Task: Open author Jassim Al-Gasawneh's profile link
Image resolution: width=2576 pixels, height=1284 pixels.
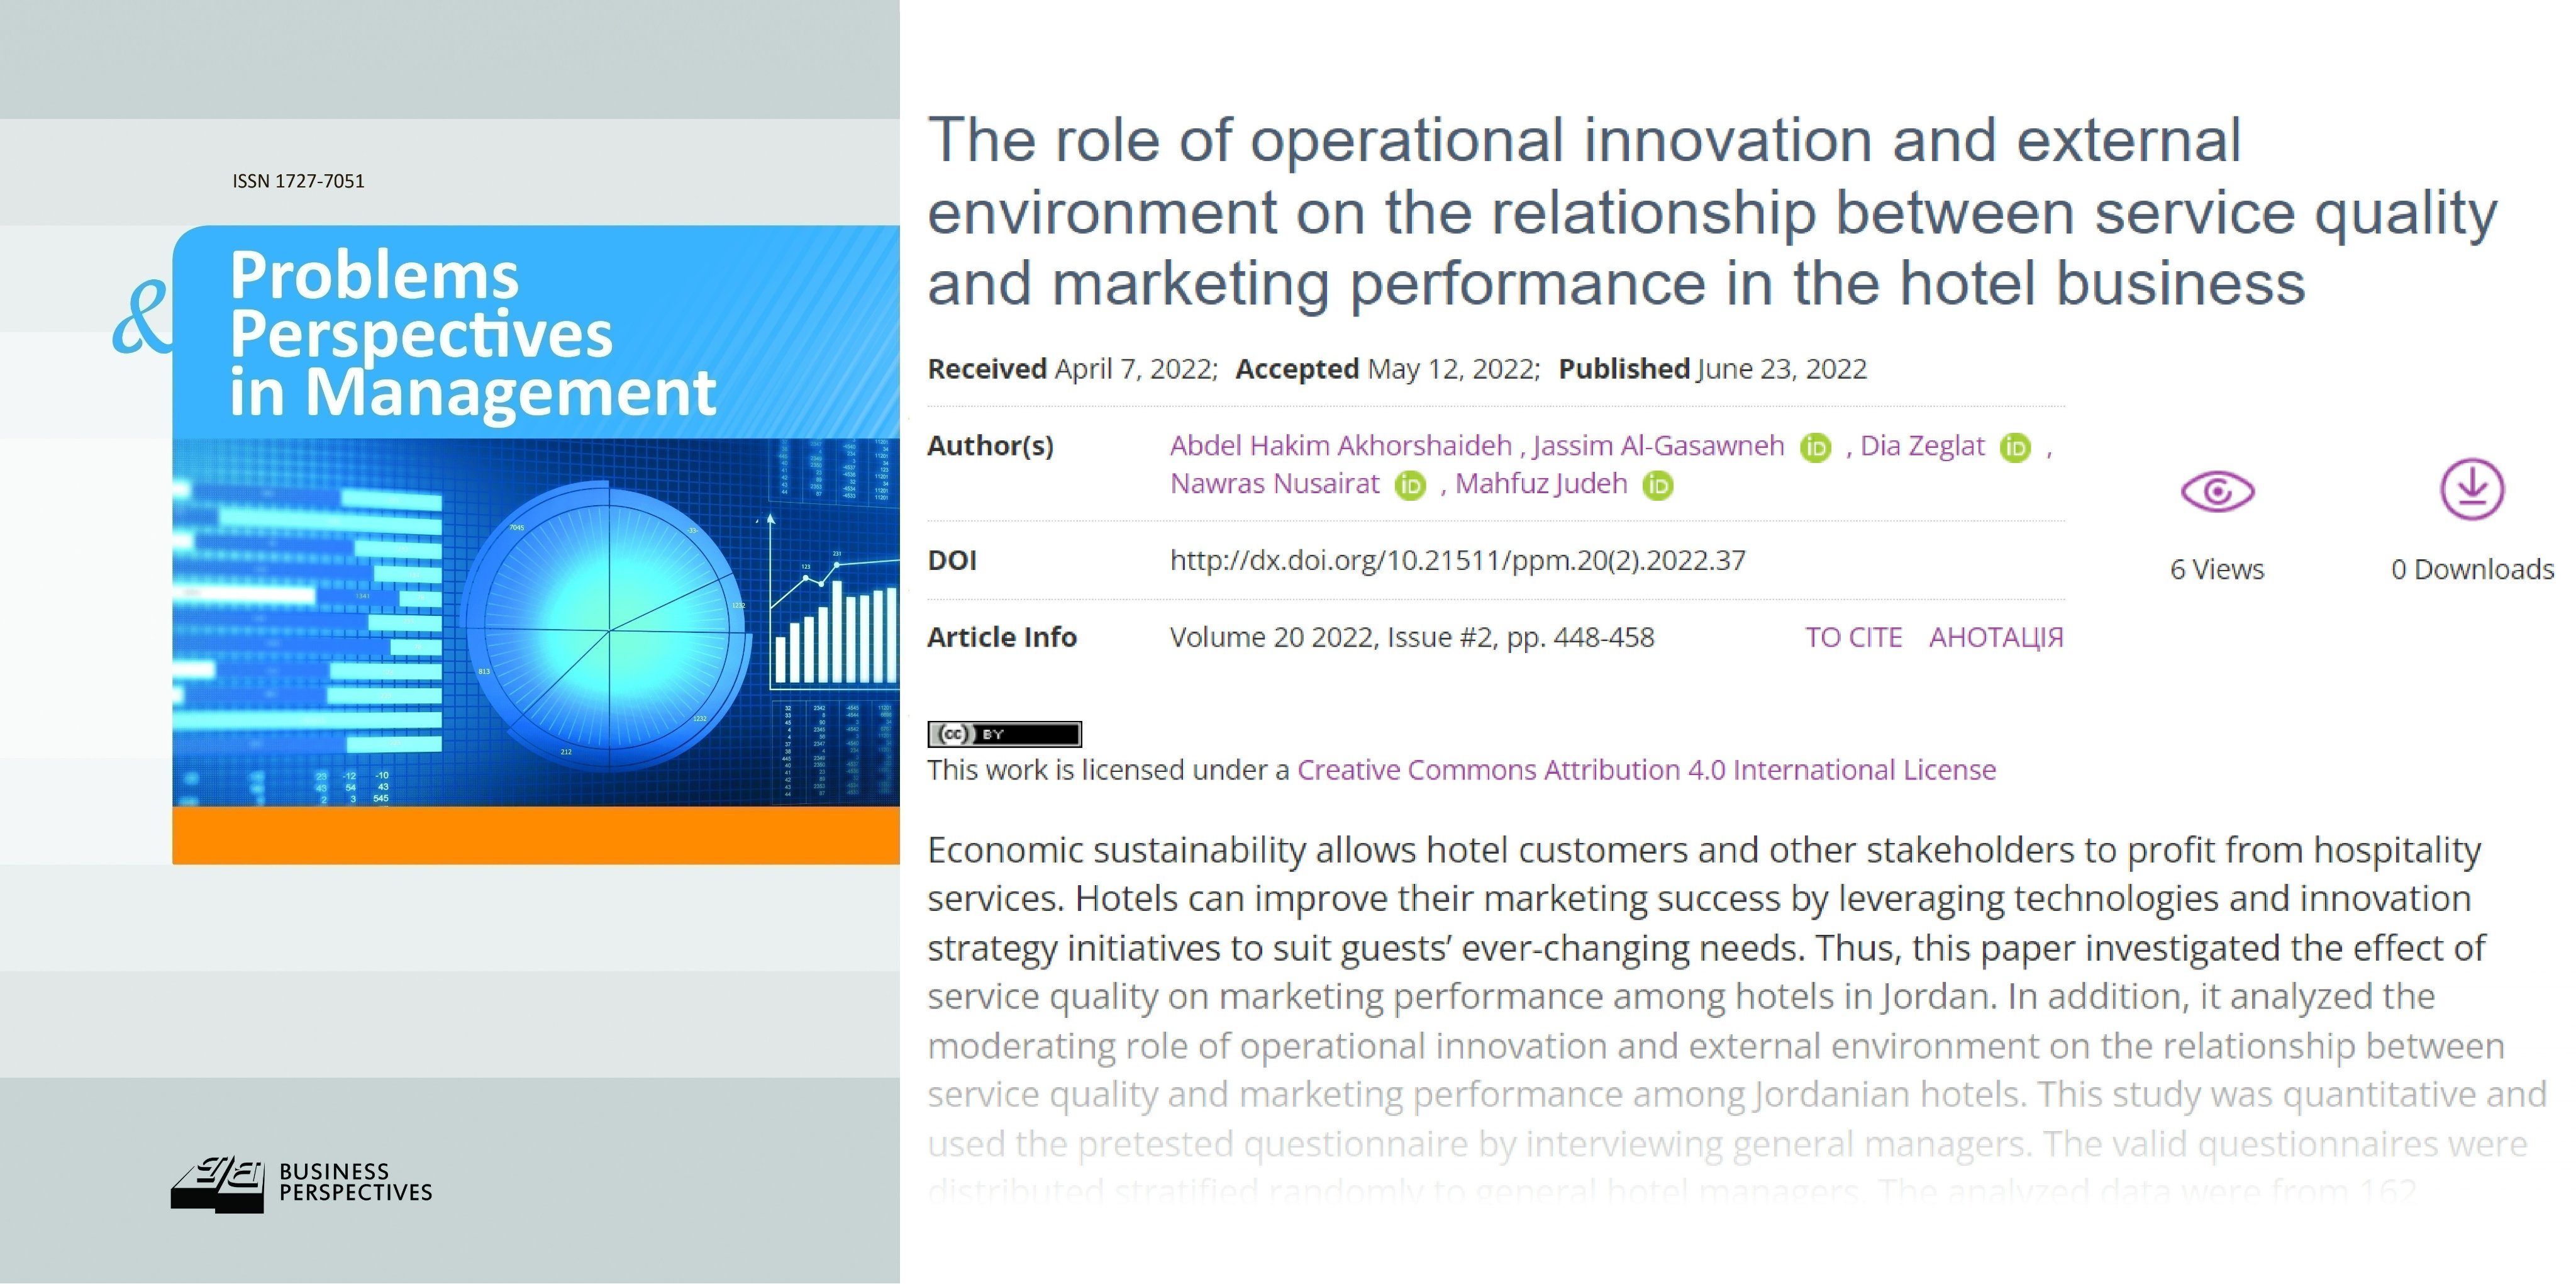Action: click(x=1658, y=446)
